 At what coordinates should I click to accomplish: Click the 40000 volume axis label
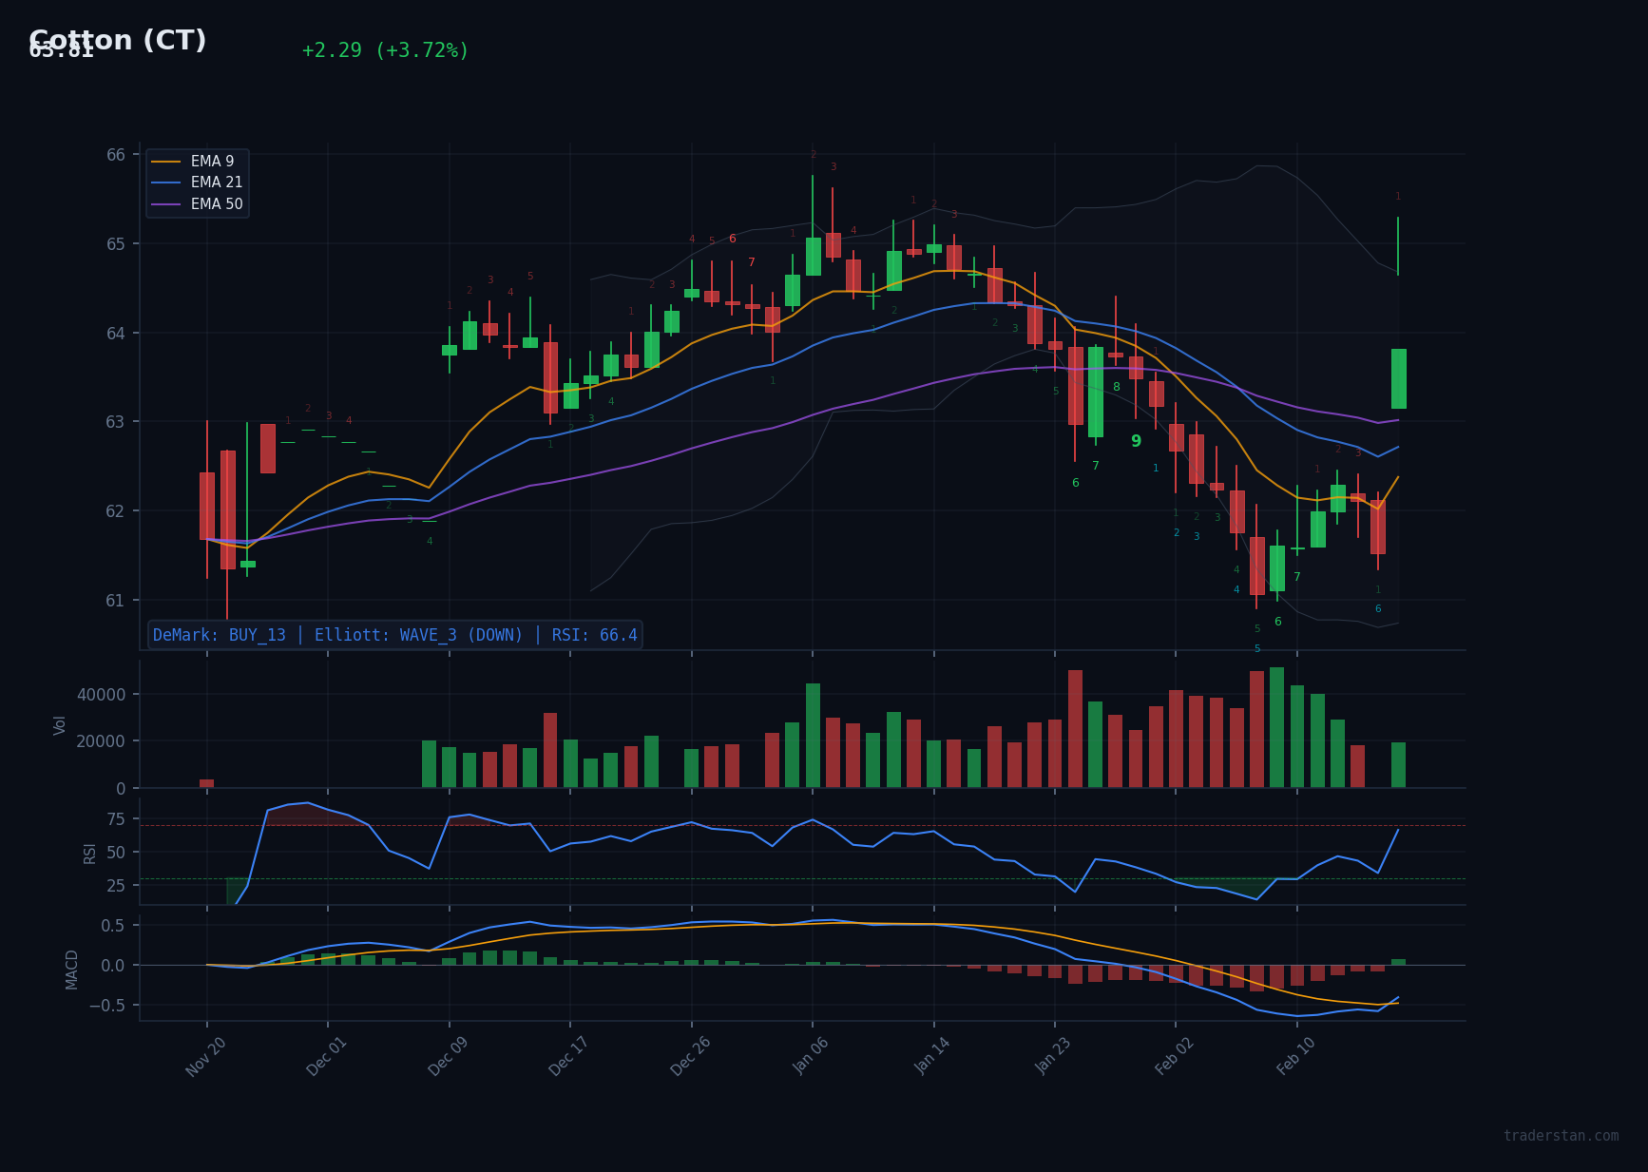[x=101, y=695]
